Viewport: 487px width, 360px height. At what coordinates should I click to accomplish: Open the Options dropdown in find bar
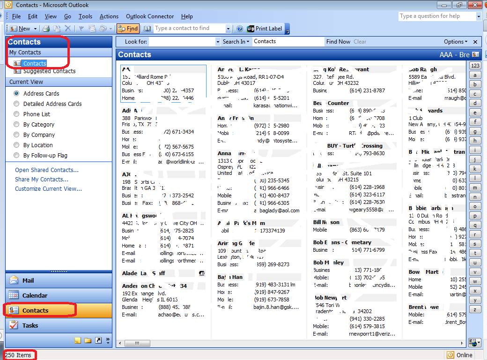[x=456, y=42]
